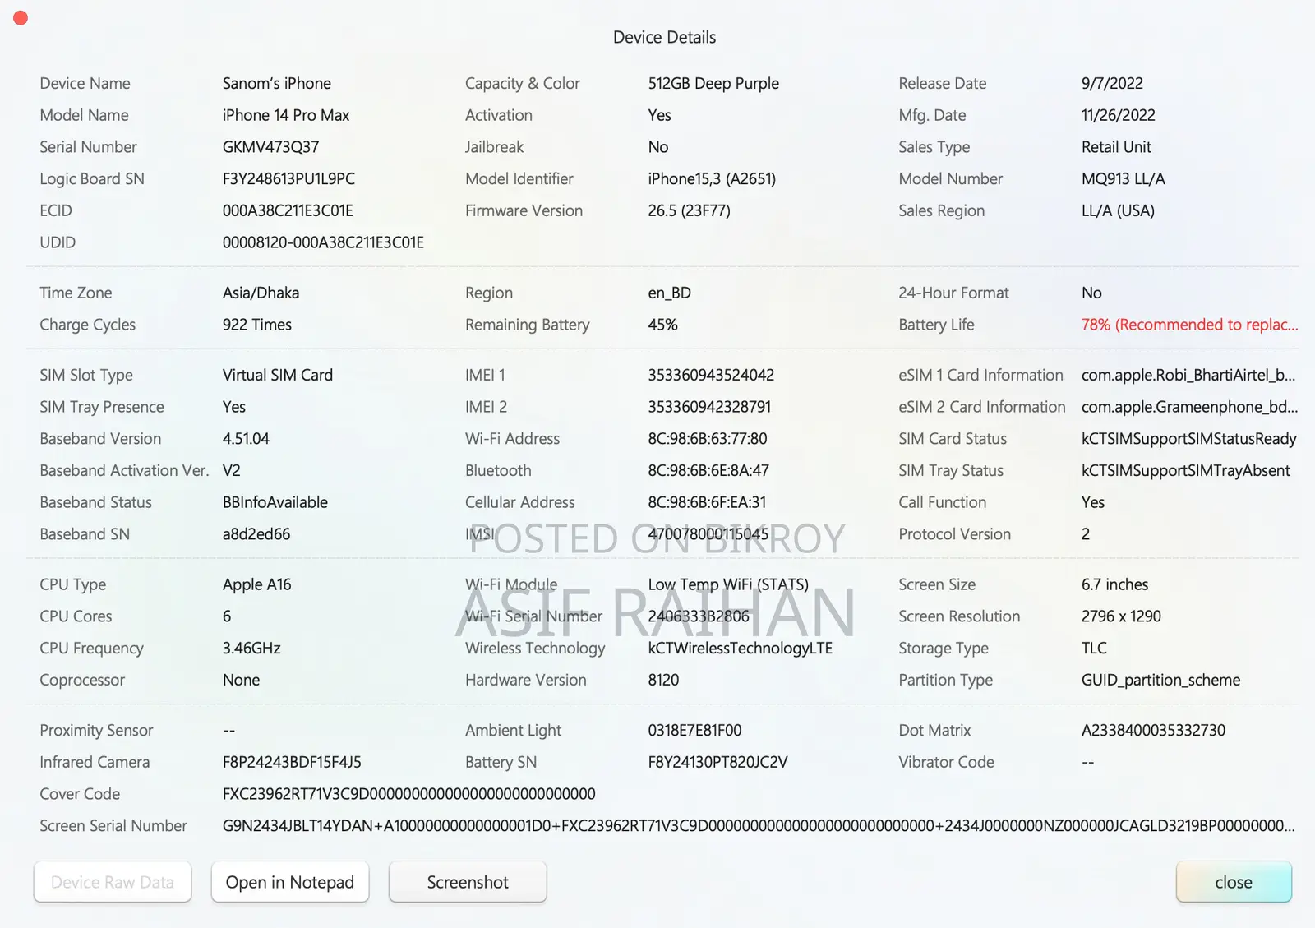Select CPU type value "Apple A16"
This screenshot has width=1315, height=928.
tap(257, 584)
